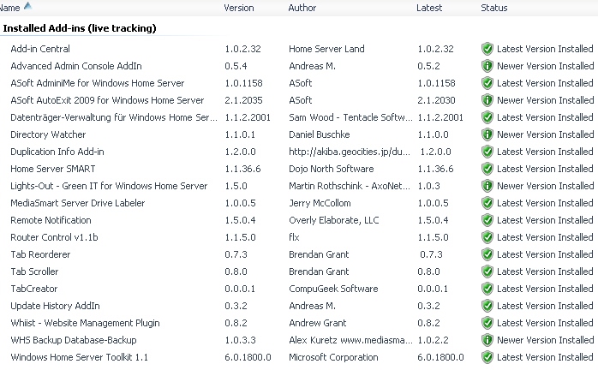The height and width of the screenshot is (370, 598).
Task: Select the WHS Backup Database-Backup entry
Action: 73,340
